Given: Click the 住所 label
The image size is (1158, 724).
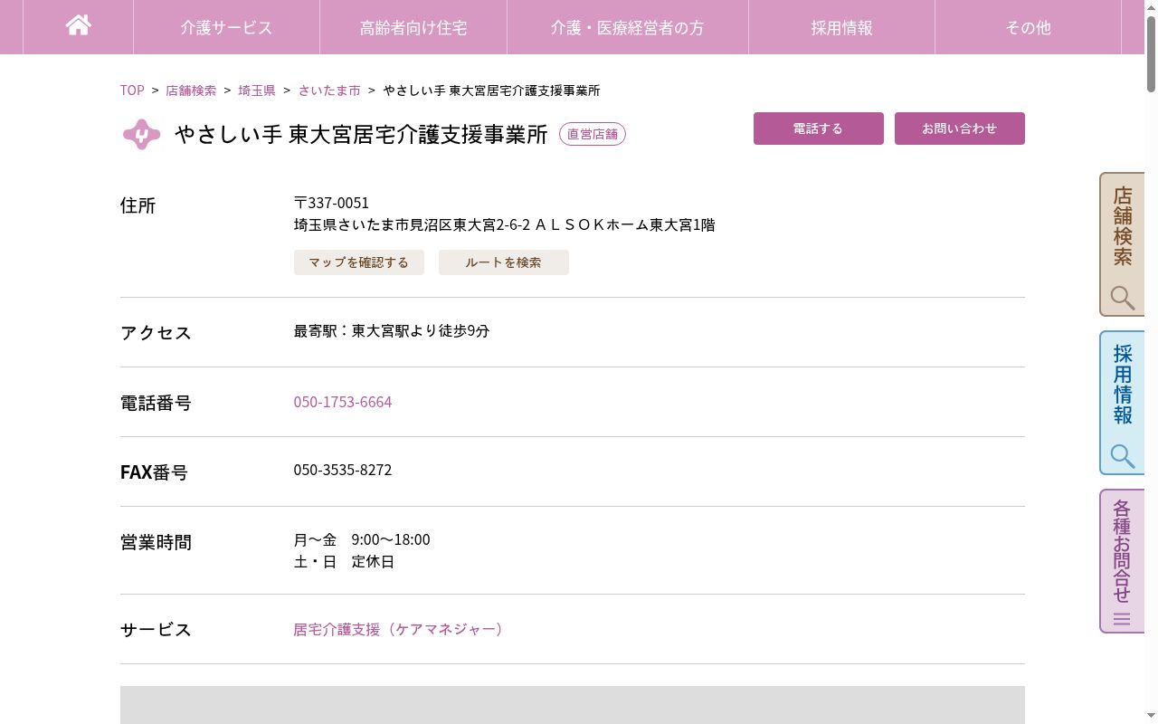Looking at the screenshot, I should (138, 205).
